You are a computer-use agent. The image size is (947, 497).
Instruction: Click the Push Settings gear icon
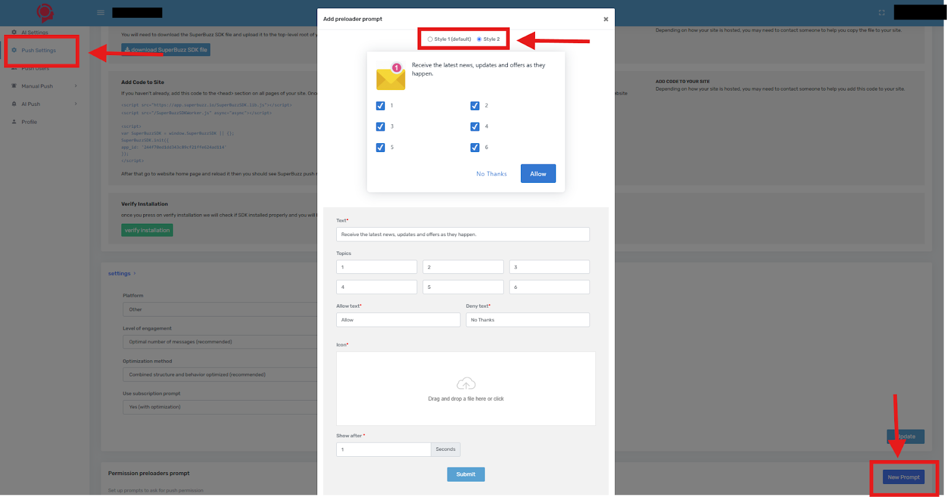click(x=14, y=50)
